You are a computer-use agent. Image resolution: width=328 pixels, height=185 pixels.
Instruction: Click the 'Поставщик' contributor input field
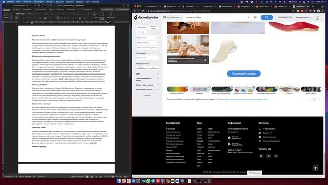point(147,58)
